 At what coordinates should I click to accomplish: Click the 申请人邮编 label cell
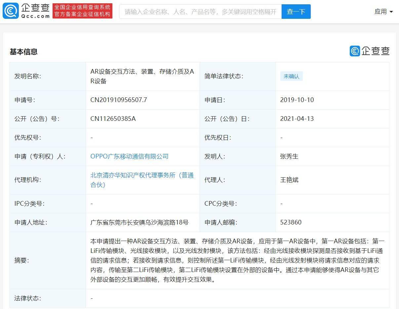(x=238, y=223)
